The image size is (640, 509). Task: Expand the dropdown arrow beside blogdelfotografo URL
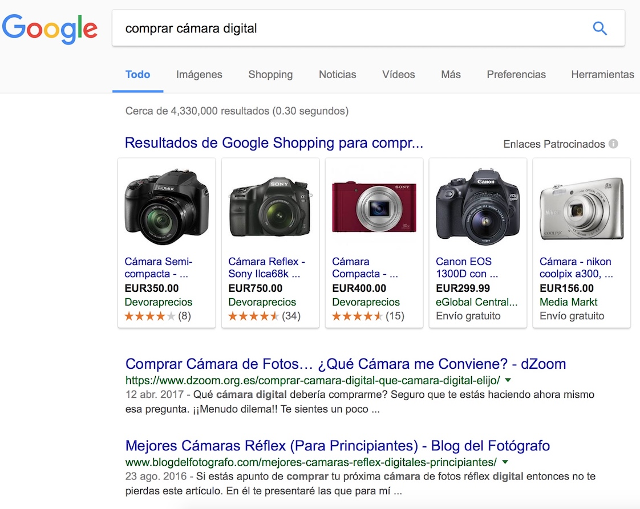505,462
